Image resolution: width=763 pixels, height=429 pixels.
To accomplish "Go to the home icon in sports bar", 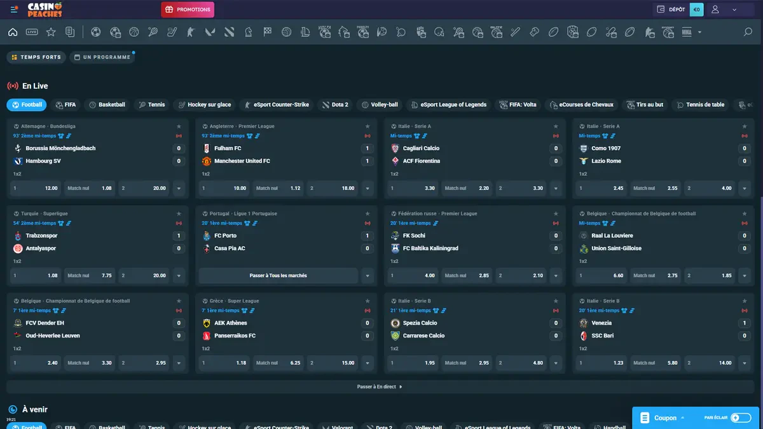I will [x=13, y=32].
